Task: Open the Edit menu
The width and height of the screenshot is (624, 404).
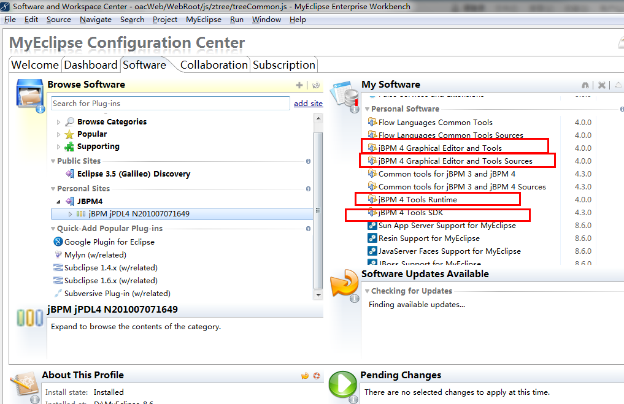Action: pos(31,20)
